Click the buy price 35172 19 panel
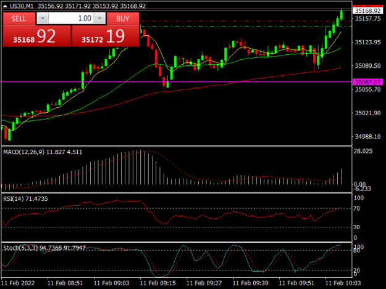This screenshot has height=289, width=386. pyautogui.click(x=106, y=36)
